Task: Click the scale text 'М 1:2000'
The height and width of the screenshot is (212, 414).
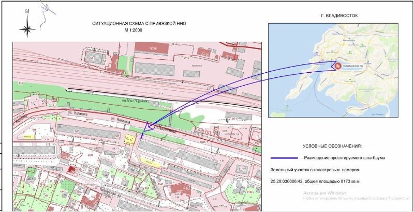Action: click(132, 31)
